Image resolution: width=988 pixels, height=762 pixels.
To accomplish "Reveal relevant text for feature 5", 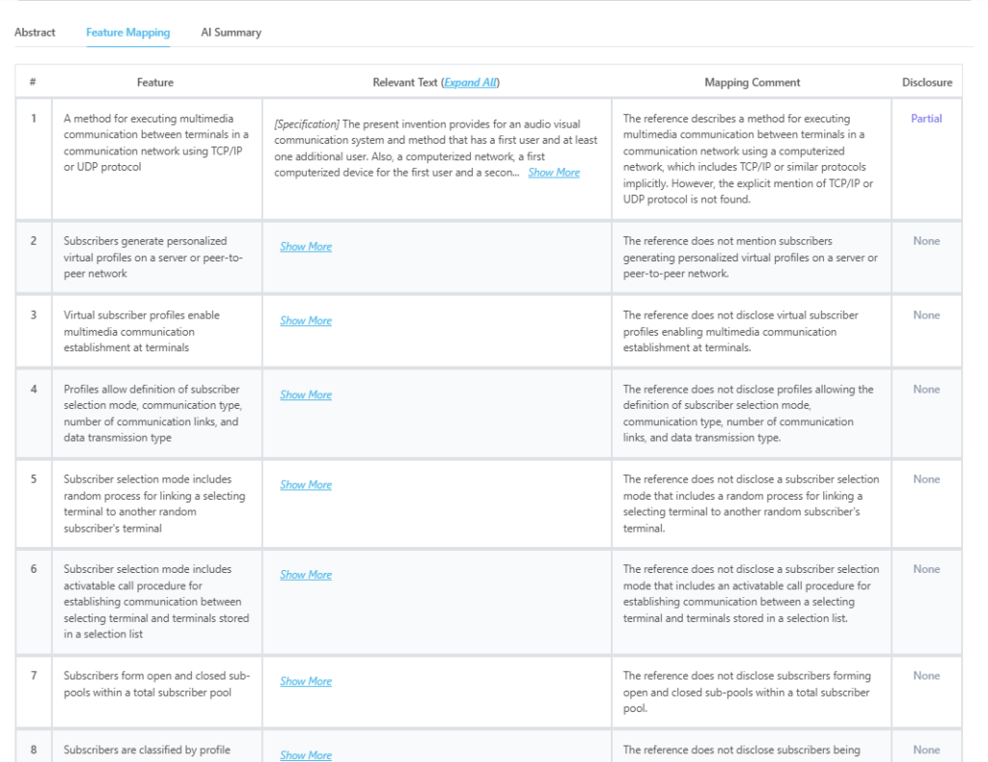I will coord(306,485).
